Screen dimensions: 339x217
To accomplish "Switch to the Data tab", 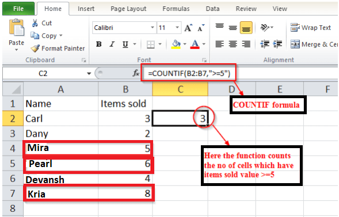I will [212, 9].
